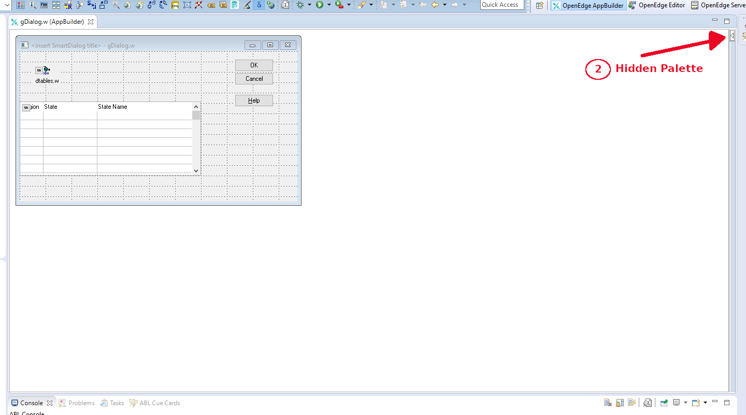Click the green Run button in toolbar
746x415 pixels.
coord(320,5)
